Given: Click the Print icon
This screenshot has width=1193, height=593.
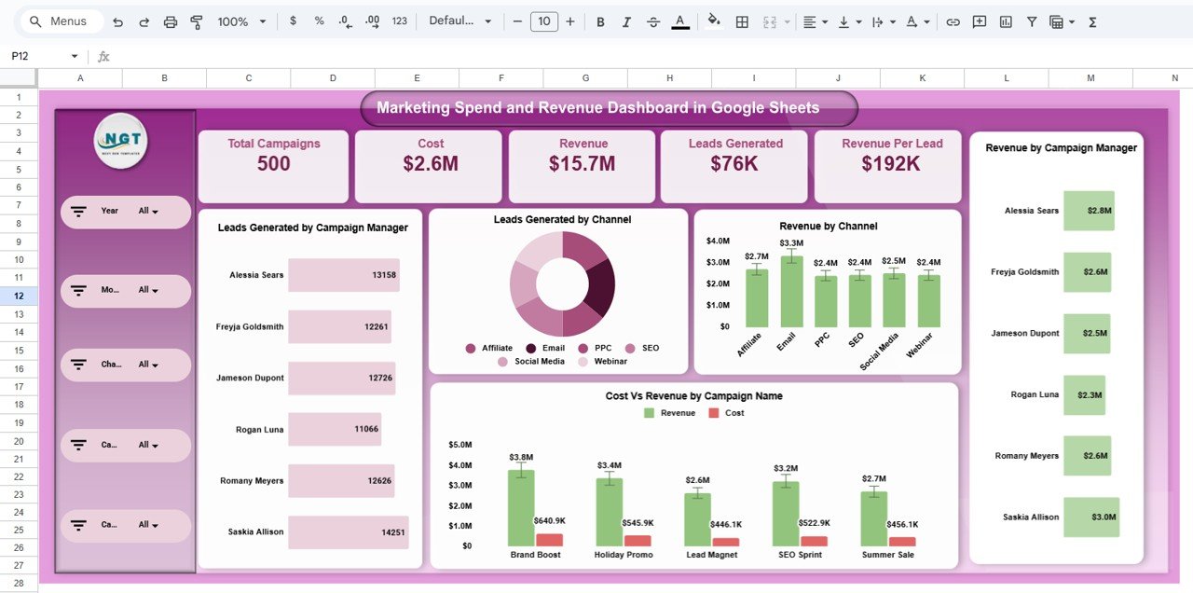Looking at the screenshot, I should 171,21.
